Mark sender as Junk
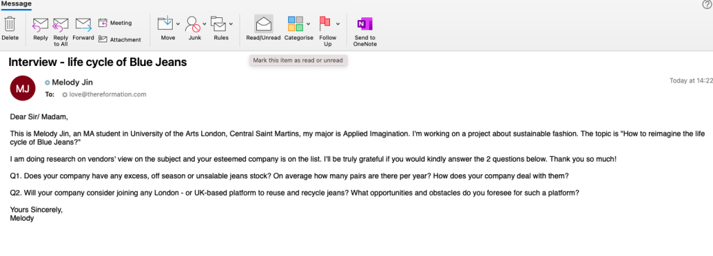Viewport: 713px width, 256px height. coord(194,28)
